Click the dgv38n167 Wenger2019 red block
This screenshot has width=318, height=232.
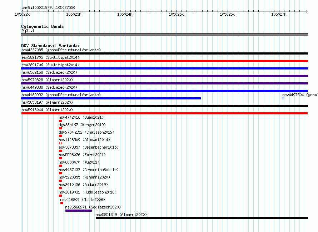point(60,128)
